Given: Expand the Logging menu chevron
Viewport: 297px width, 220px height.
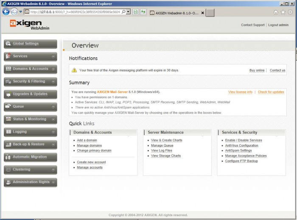Looking at the screenshot, I should pyautogui.click(x=53, y=132).
